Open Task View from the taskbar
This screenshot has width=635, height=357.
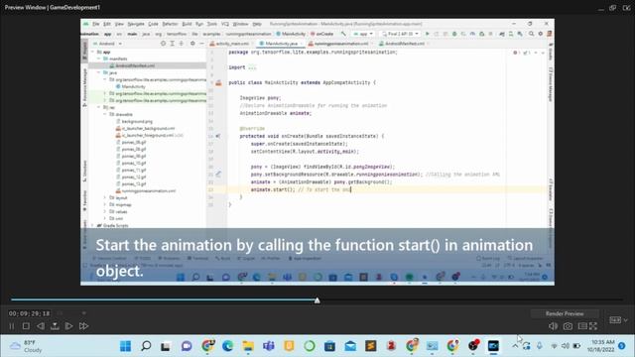coord(166,346)
